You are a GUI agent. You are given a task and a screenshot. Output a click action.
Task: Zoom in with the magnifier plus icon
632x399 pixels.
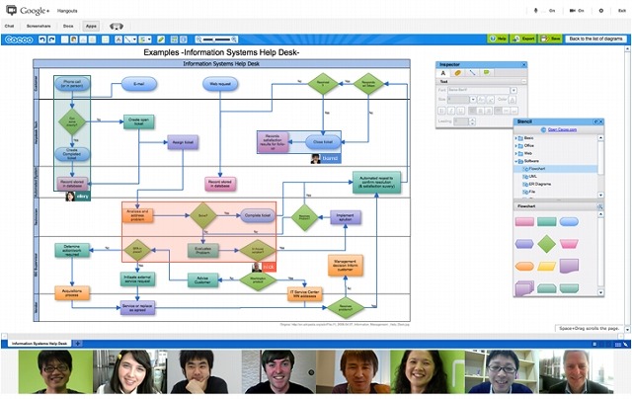pyautogui.click(x=234, y=40)
